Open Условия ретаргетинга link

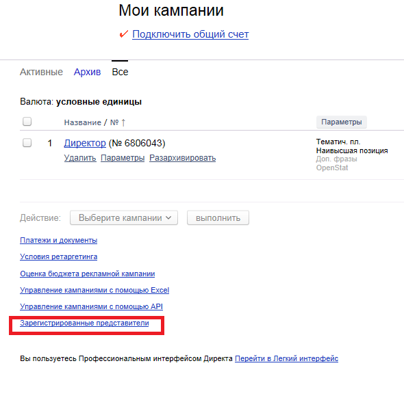58,256
